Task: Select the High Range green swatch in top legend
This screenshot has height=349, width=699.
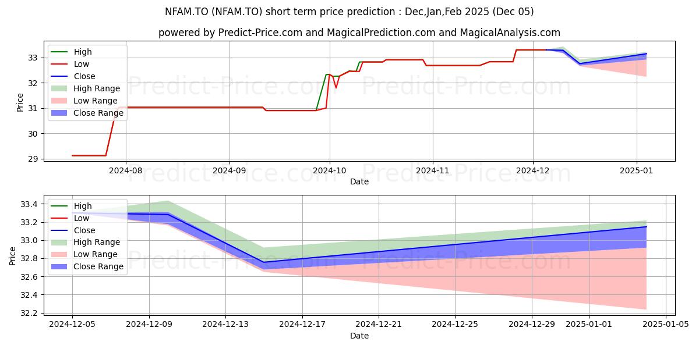Action: tap(61, 89)
